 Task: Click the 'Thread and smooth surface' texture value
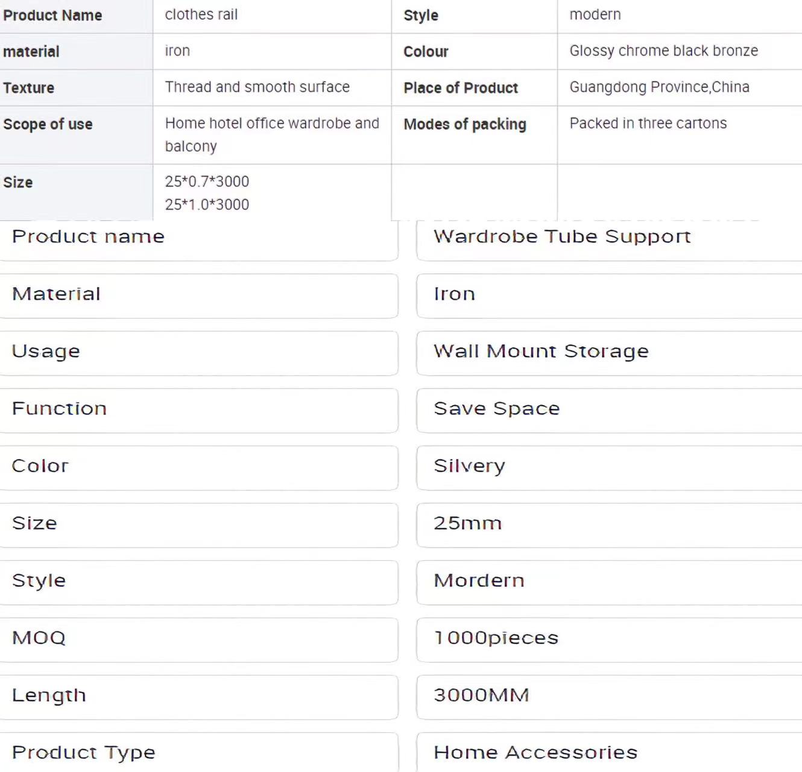point(257,87)
